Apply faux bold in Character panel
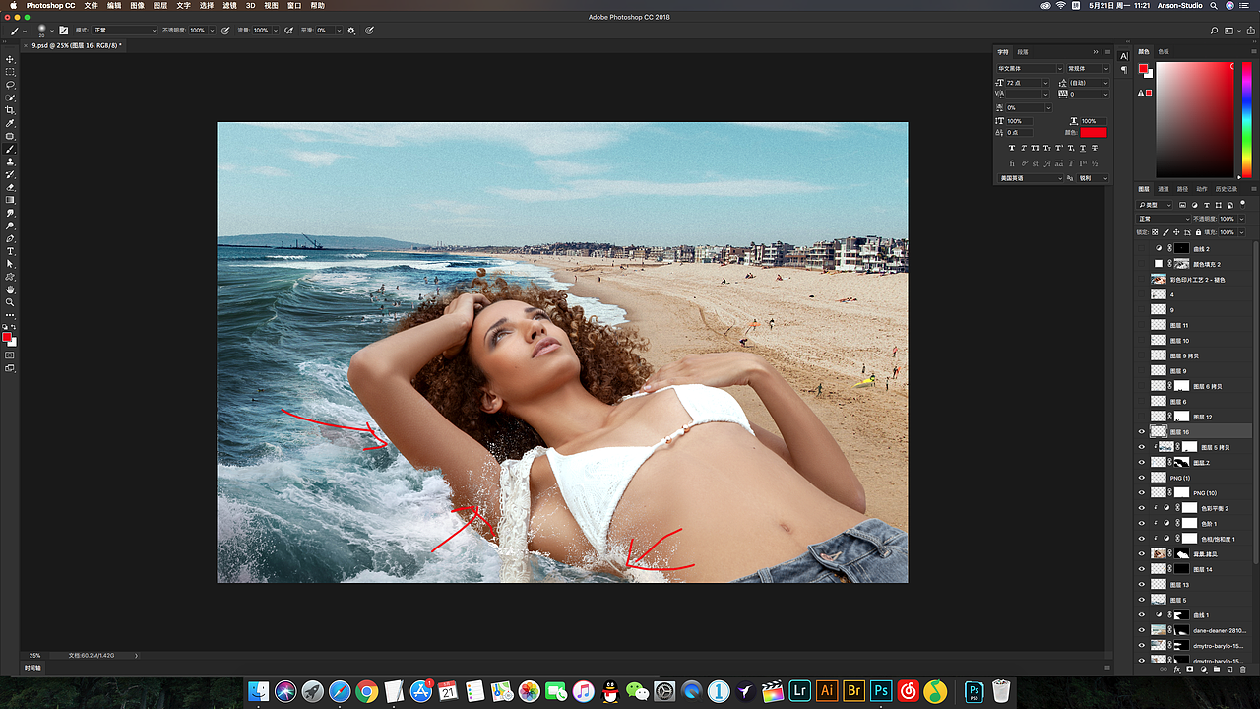Screen dimensions: 1260x709 click(x=1012, y=148)
